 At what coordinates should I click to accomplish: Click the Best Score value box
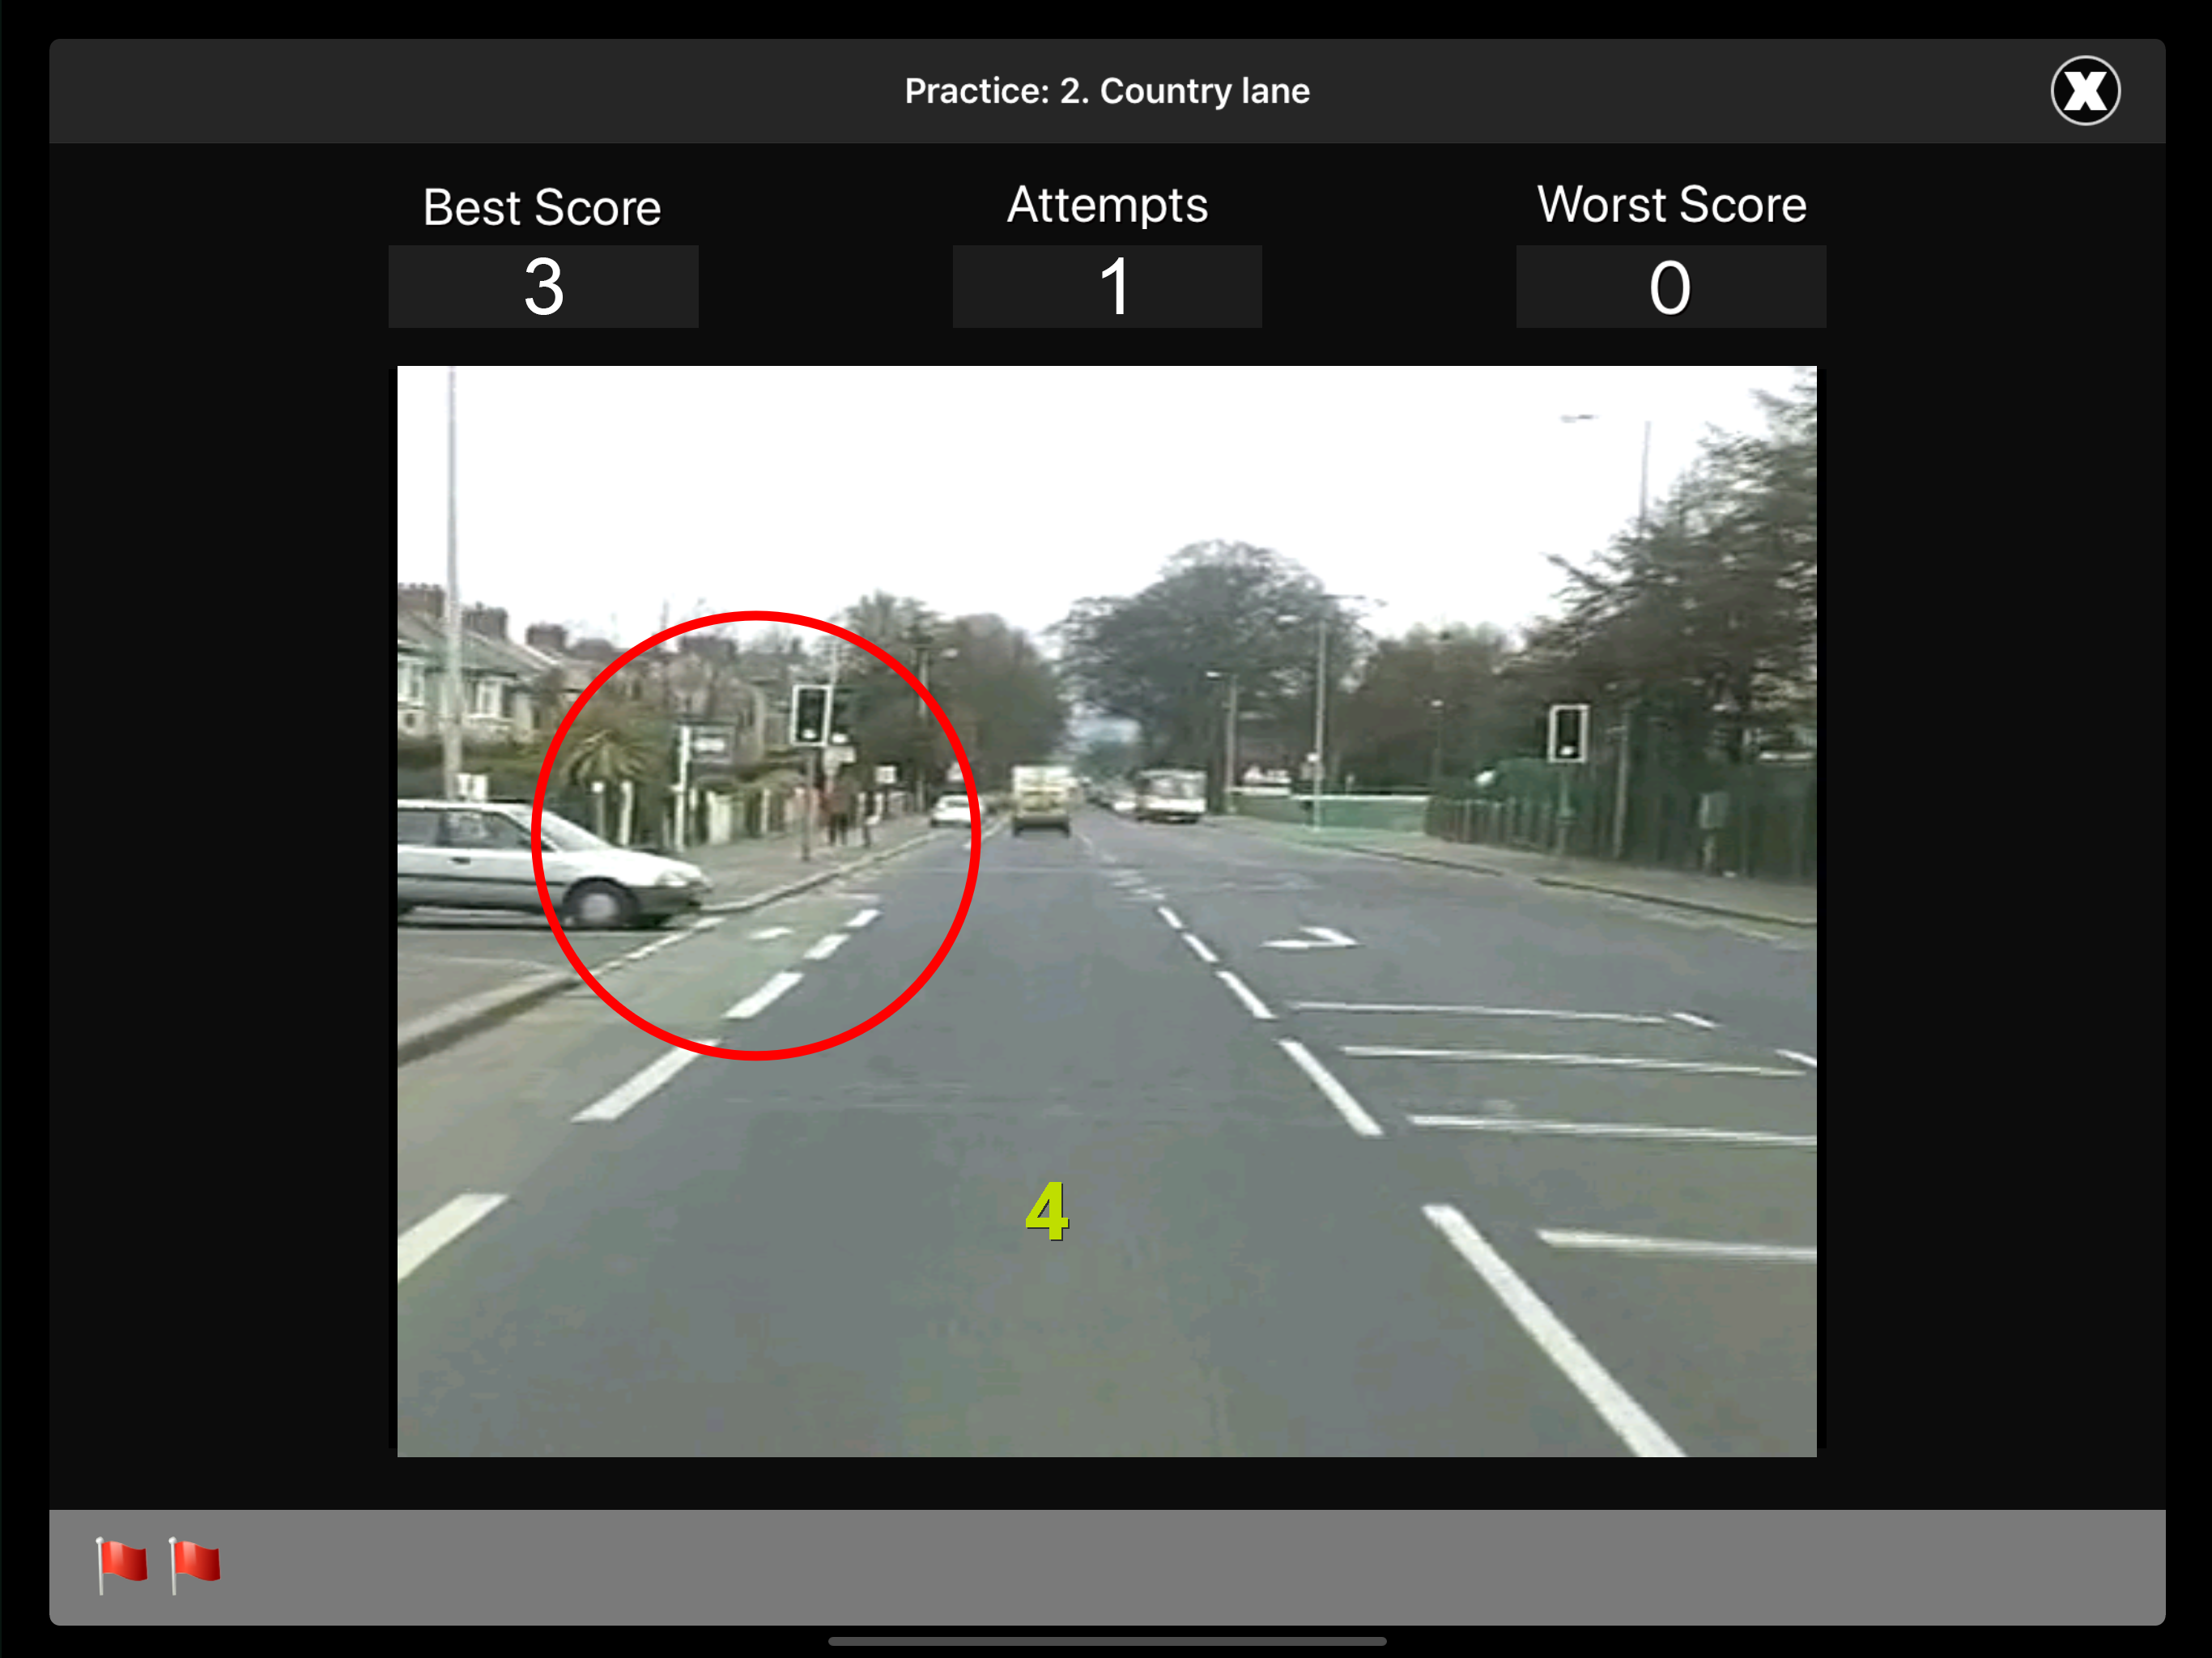point(543,287)
